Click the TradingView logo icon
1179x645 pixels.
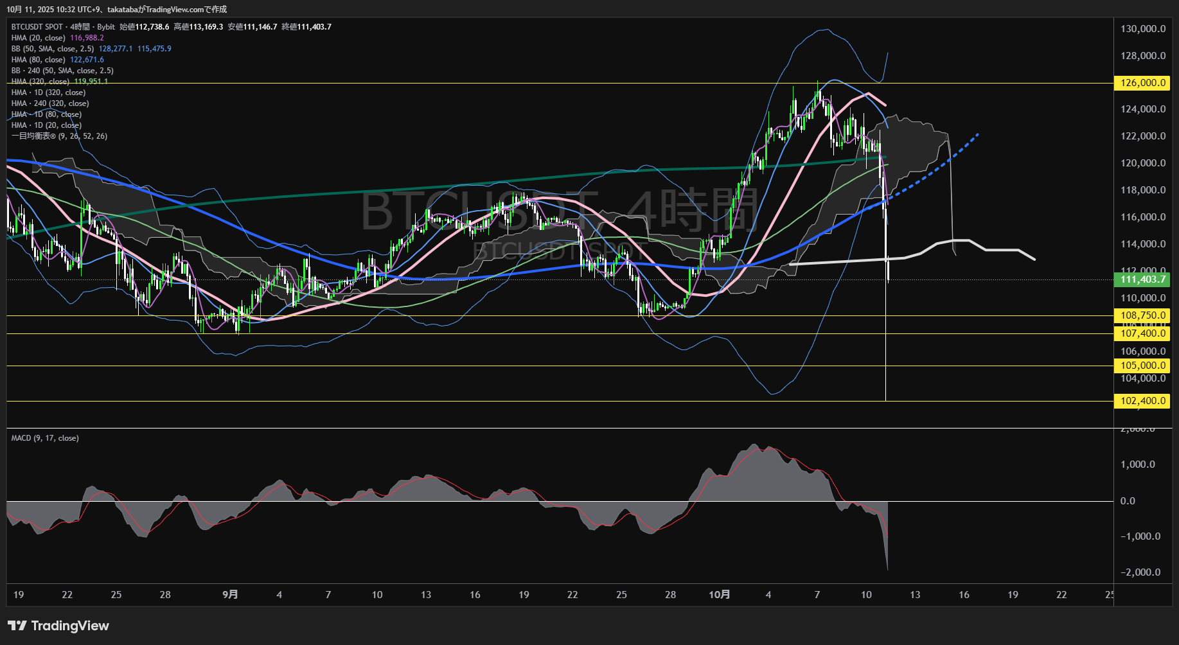[x=17, y=626]
